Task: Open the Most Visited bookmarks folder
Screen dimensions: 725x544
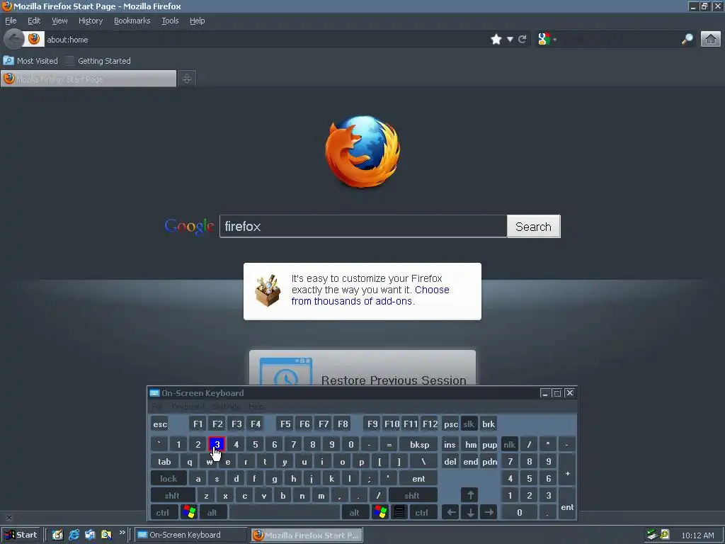Action: pos(30,61)
